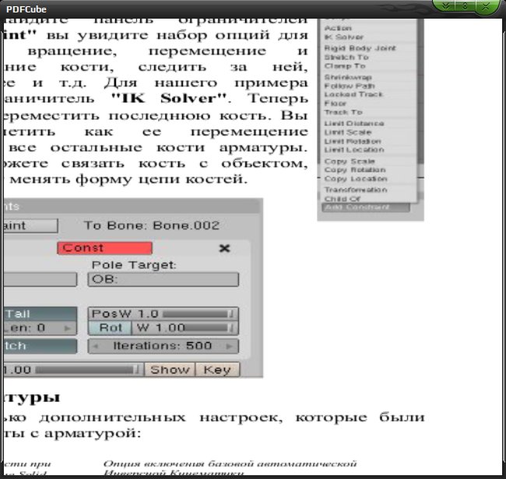Image resolution: width=506 pixels, height=479 pixels.
Task: Adjust the 'W 1.00' rotation weight slider
Action: (x=185, y=328)
